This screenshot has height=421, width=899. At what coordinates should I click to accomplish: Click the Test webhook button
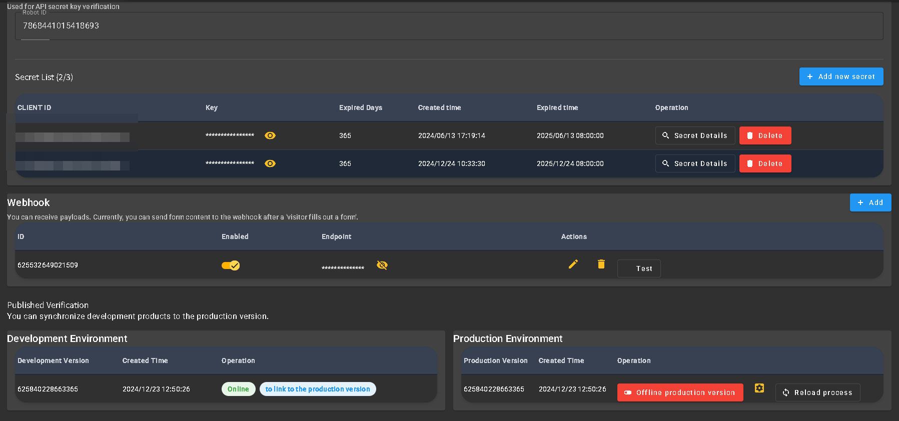tap(639, 268)
